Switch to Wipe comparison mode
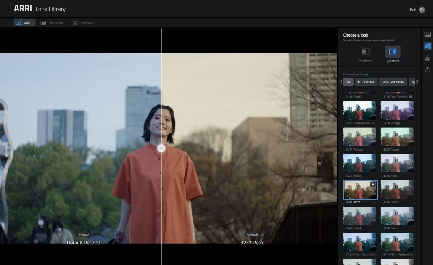The image size is (433, 265). pos(24,23)
